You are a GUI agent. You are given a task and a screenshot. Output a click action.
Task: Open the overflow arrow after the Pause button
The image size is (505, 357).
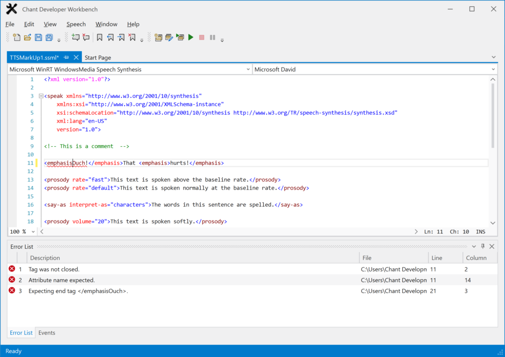pyautogui.click(x=222, y=40)
